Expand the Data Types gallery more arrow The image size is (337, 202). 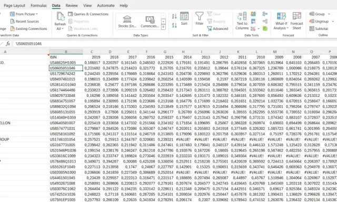click(163, 27)
